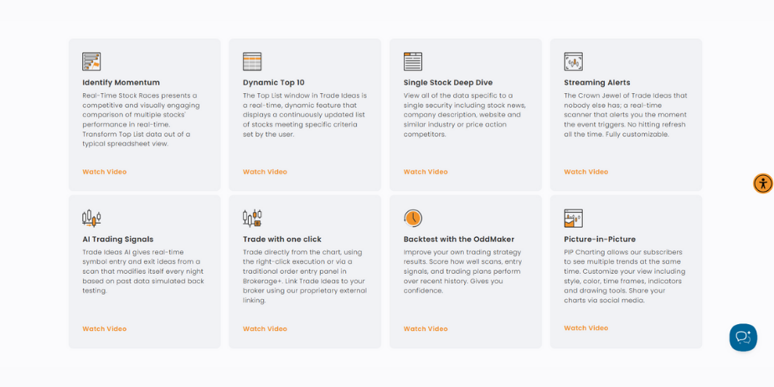This screenshot has width=774, height=387.
Task: Watch Video for AI Trading Signals
Action: click(105, 329)
